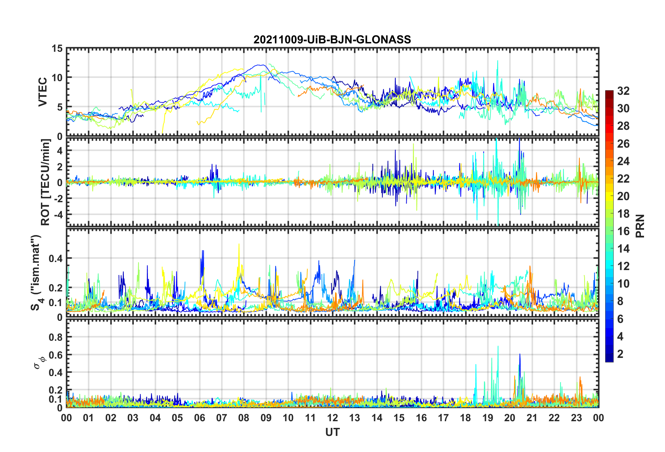Click inside the sigma-phi plot panel
The width and height of the screenshot is (665, 452).
pos(332,363)
